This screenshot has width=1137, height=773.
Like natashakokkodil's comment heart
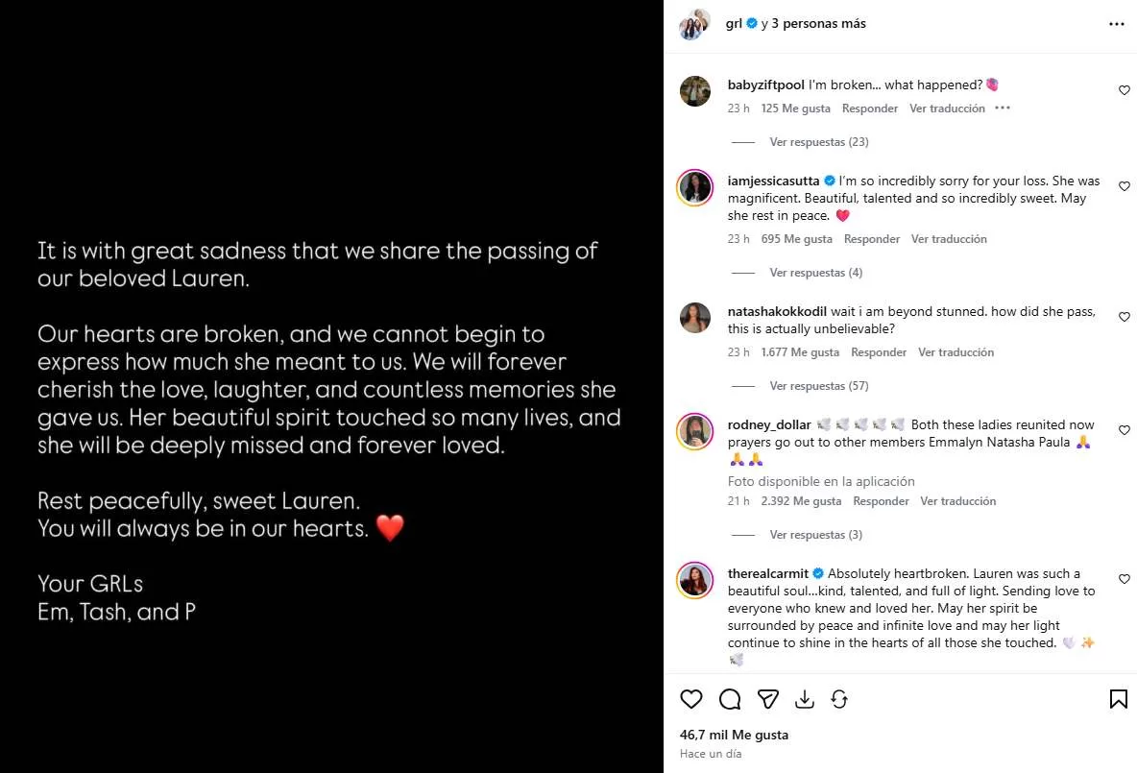[x=1124, y=317]
